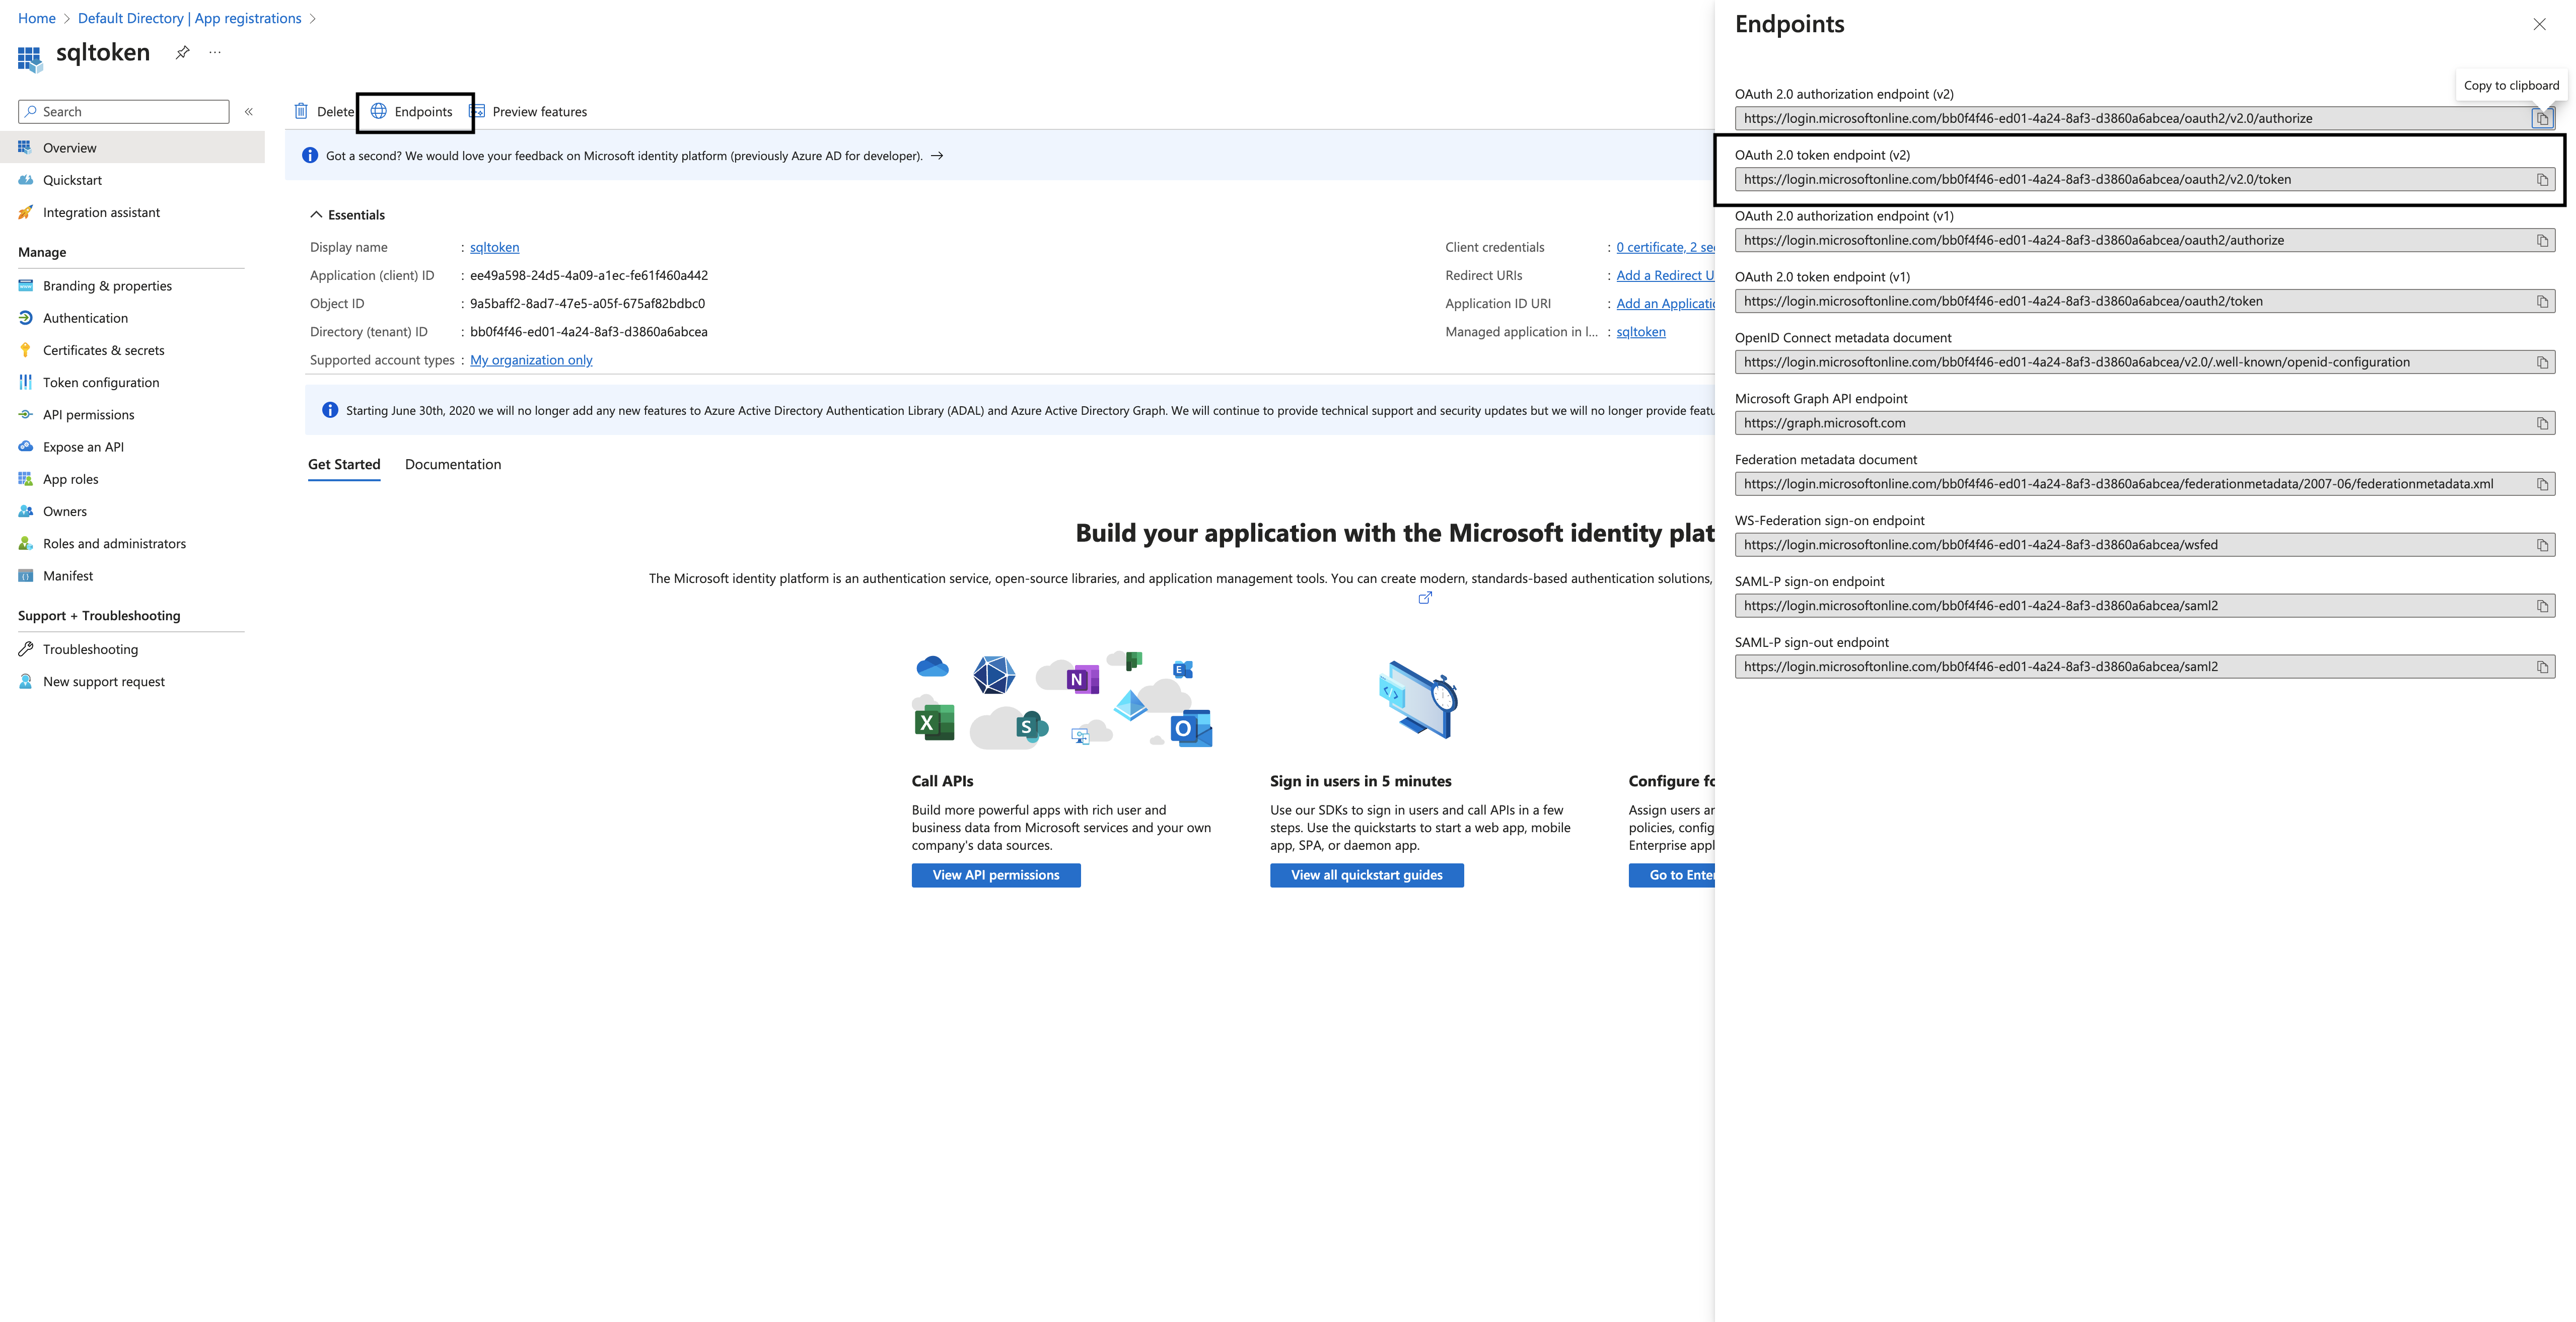Open Authentication settings
The width and height of the screenshot is (2576, 1322).
(84, 317)
